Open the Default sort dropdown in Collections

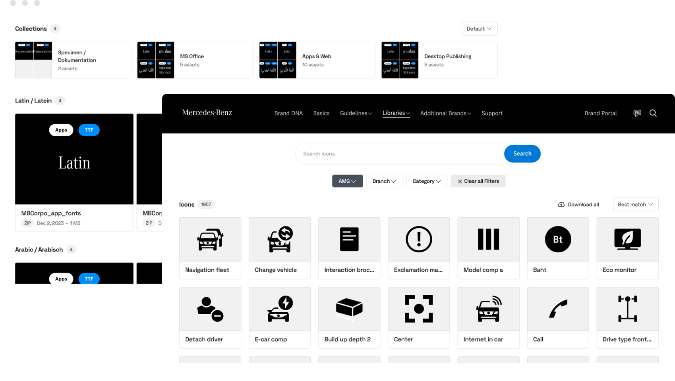[479, 29]
